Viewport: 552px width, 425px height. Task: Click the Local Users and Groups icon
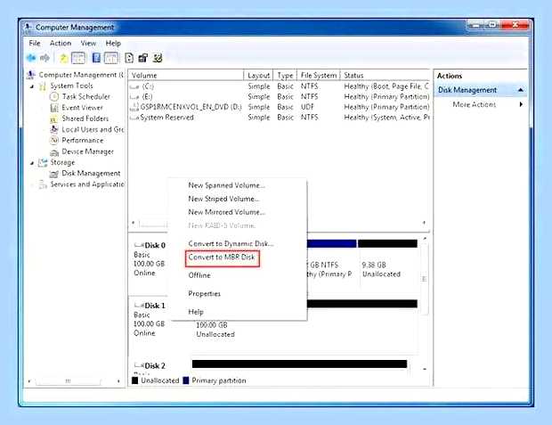(53, 130)
